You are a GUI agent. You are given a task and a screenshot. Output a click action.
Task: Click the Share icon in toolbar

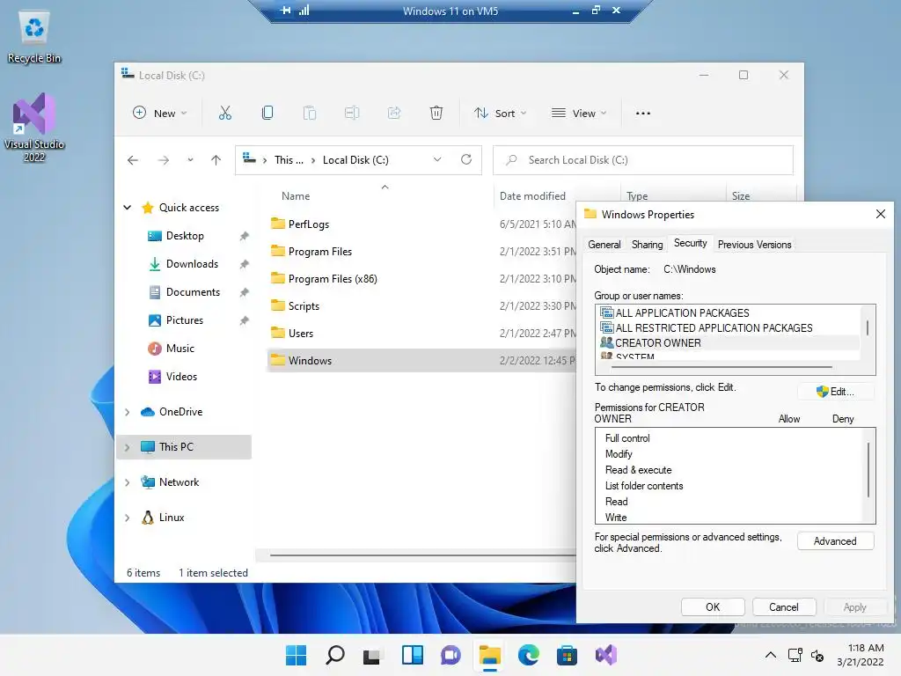pyautogui.click(x=394, y=114)
